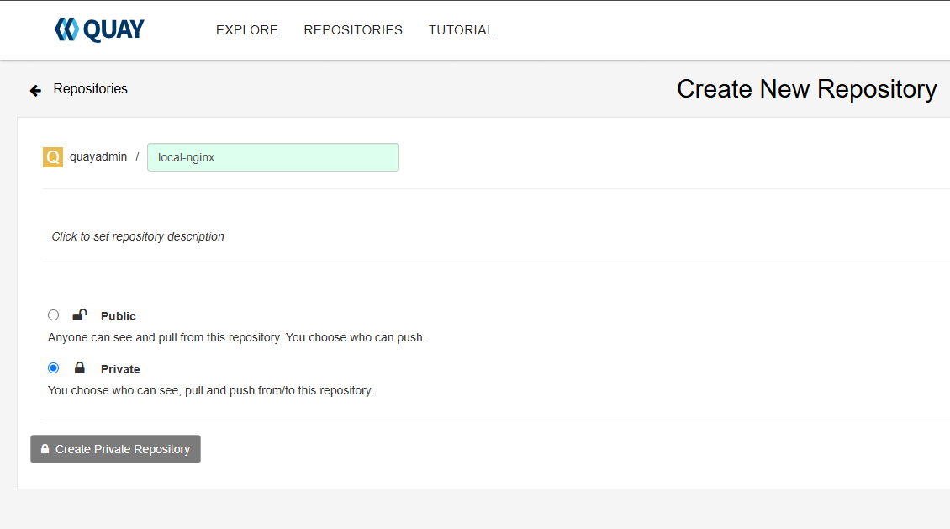Toggle visibility by clicking the Public label

click(x=118, y=315)
